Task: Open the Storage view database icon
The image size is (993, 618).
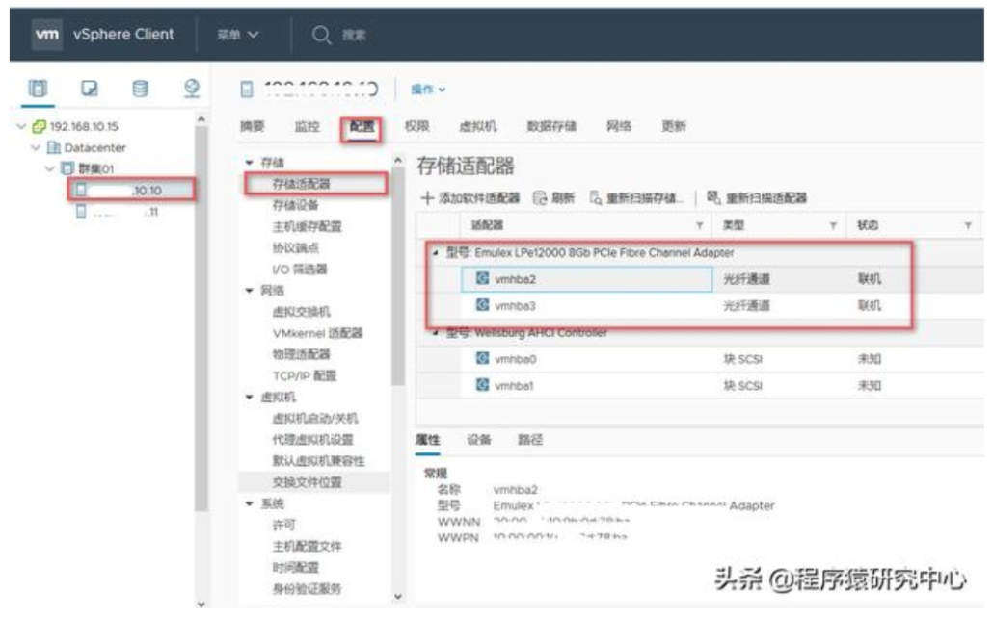Action: click(x=140, y=89)
